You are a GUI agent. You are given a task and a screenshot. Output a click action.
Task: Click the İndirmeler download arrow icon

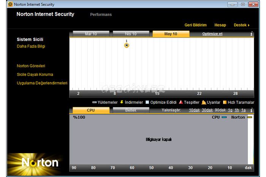tap(122, 102)
